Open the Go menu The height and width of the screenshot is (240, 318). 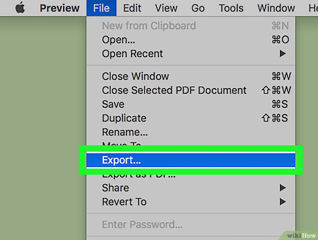click(198, 8)
